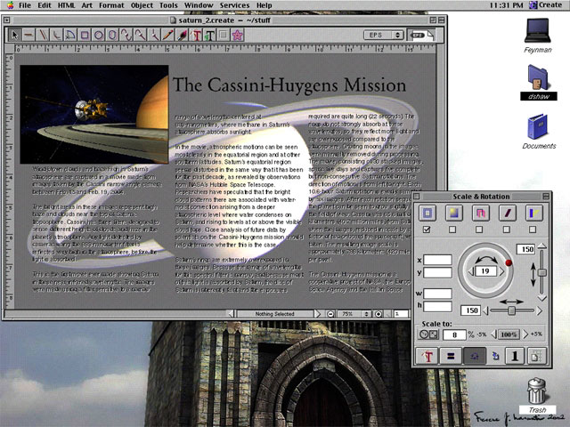Select the circle tool

98,36
